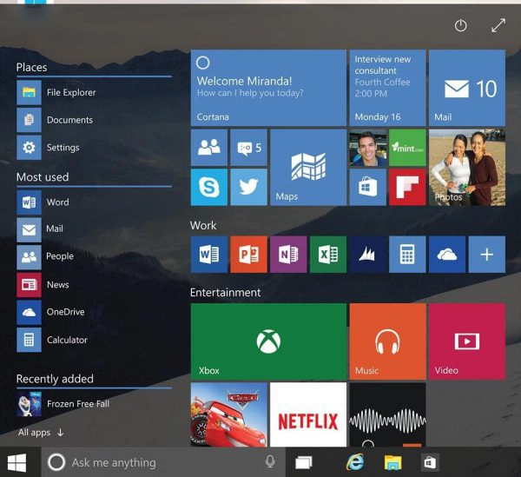Click the Flipboard tile
The image size is (521, 477).
coord(406,187)
